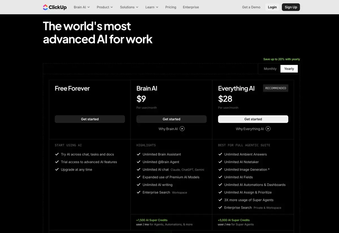Expand the Solutions dropdown menu

click(129, 7)
